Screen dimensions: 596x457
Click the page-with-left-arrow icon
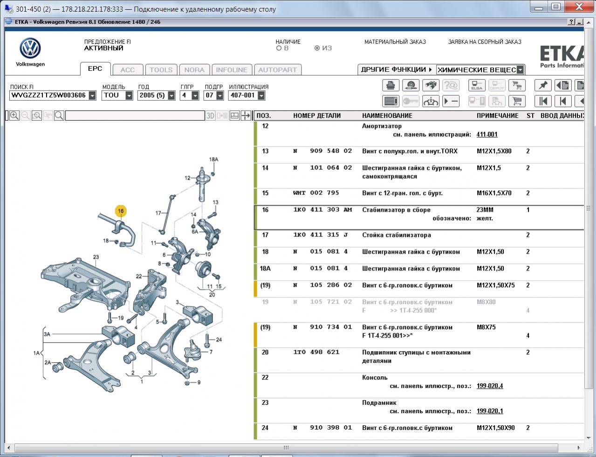563,85
